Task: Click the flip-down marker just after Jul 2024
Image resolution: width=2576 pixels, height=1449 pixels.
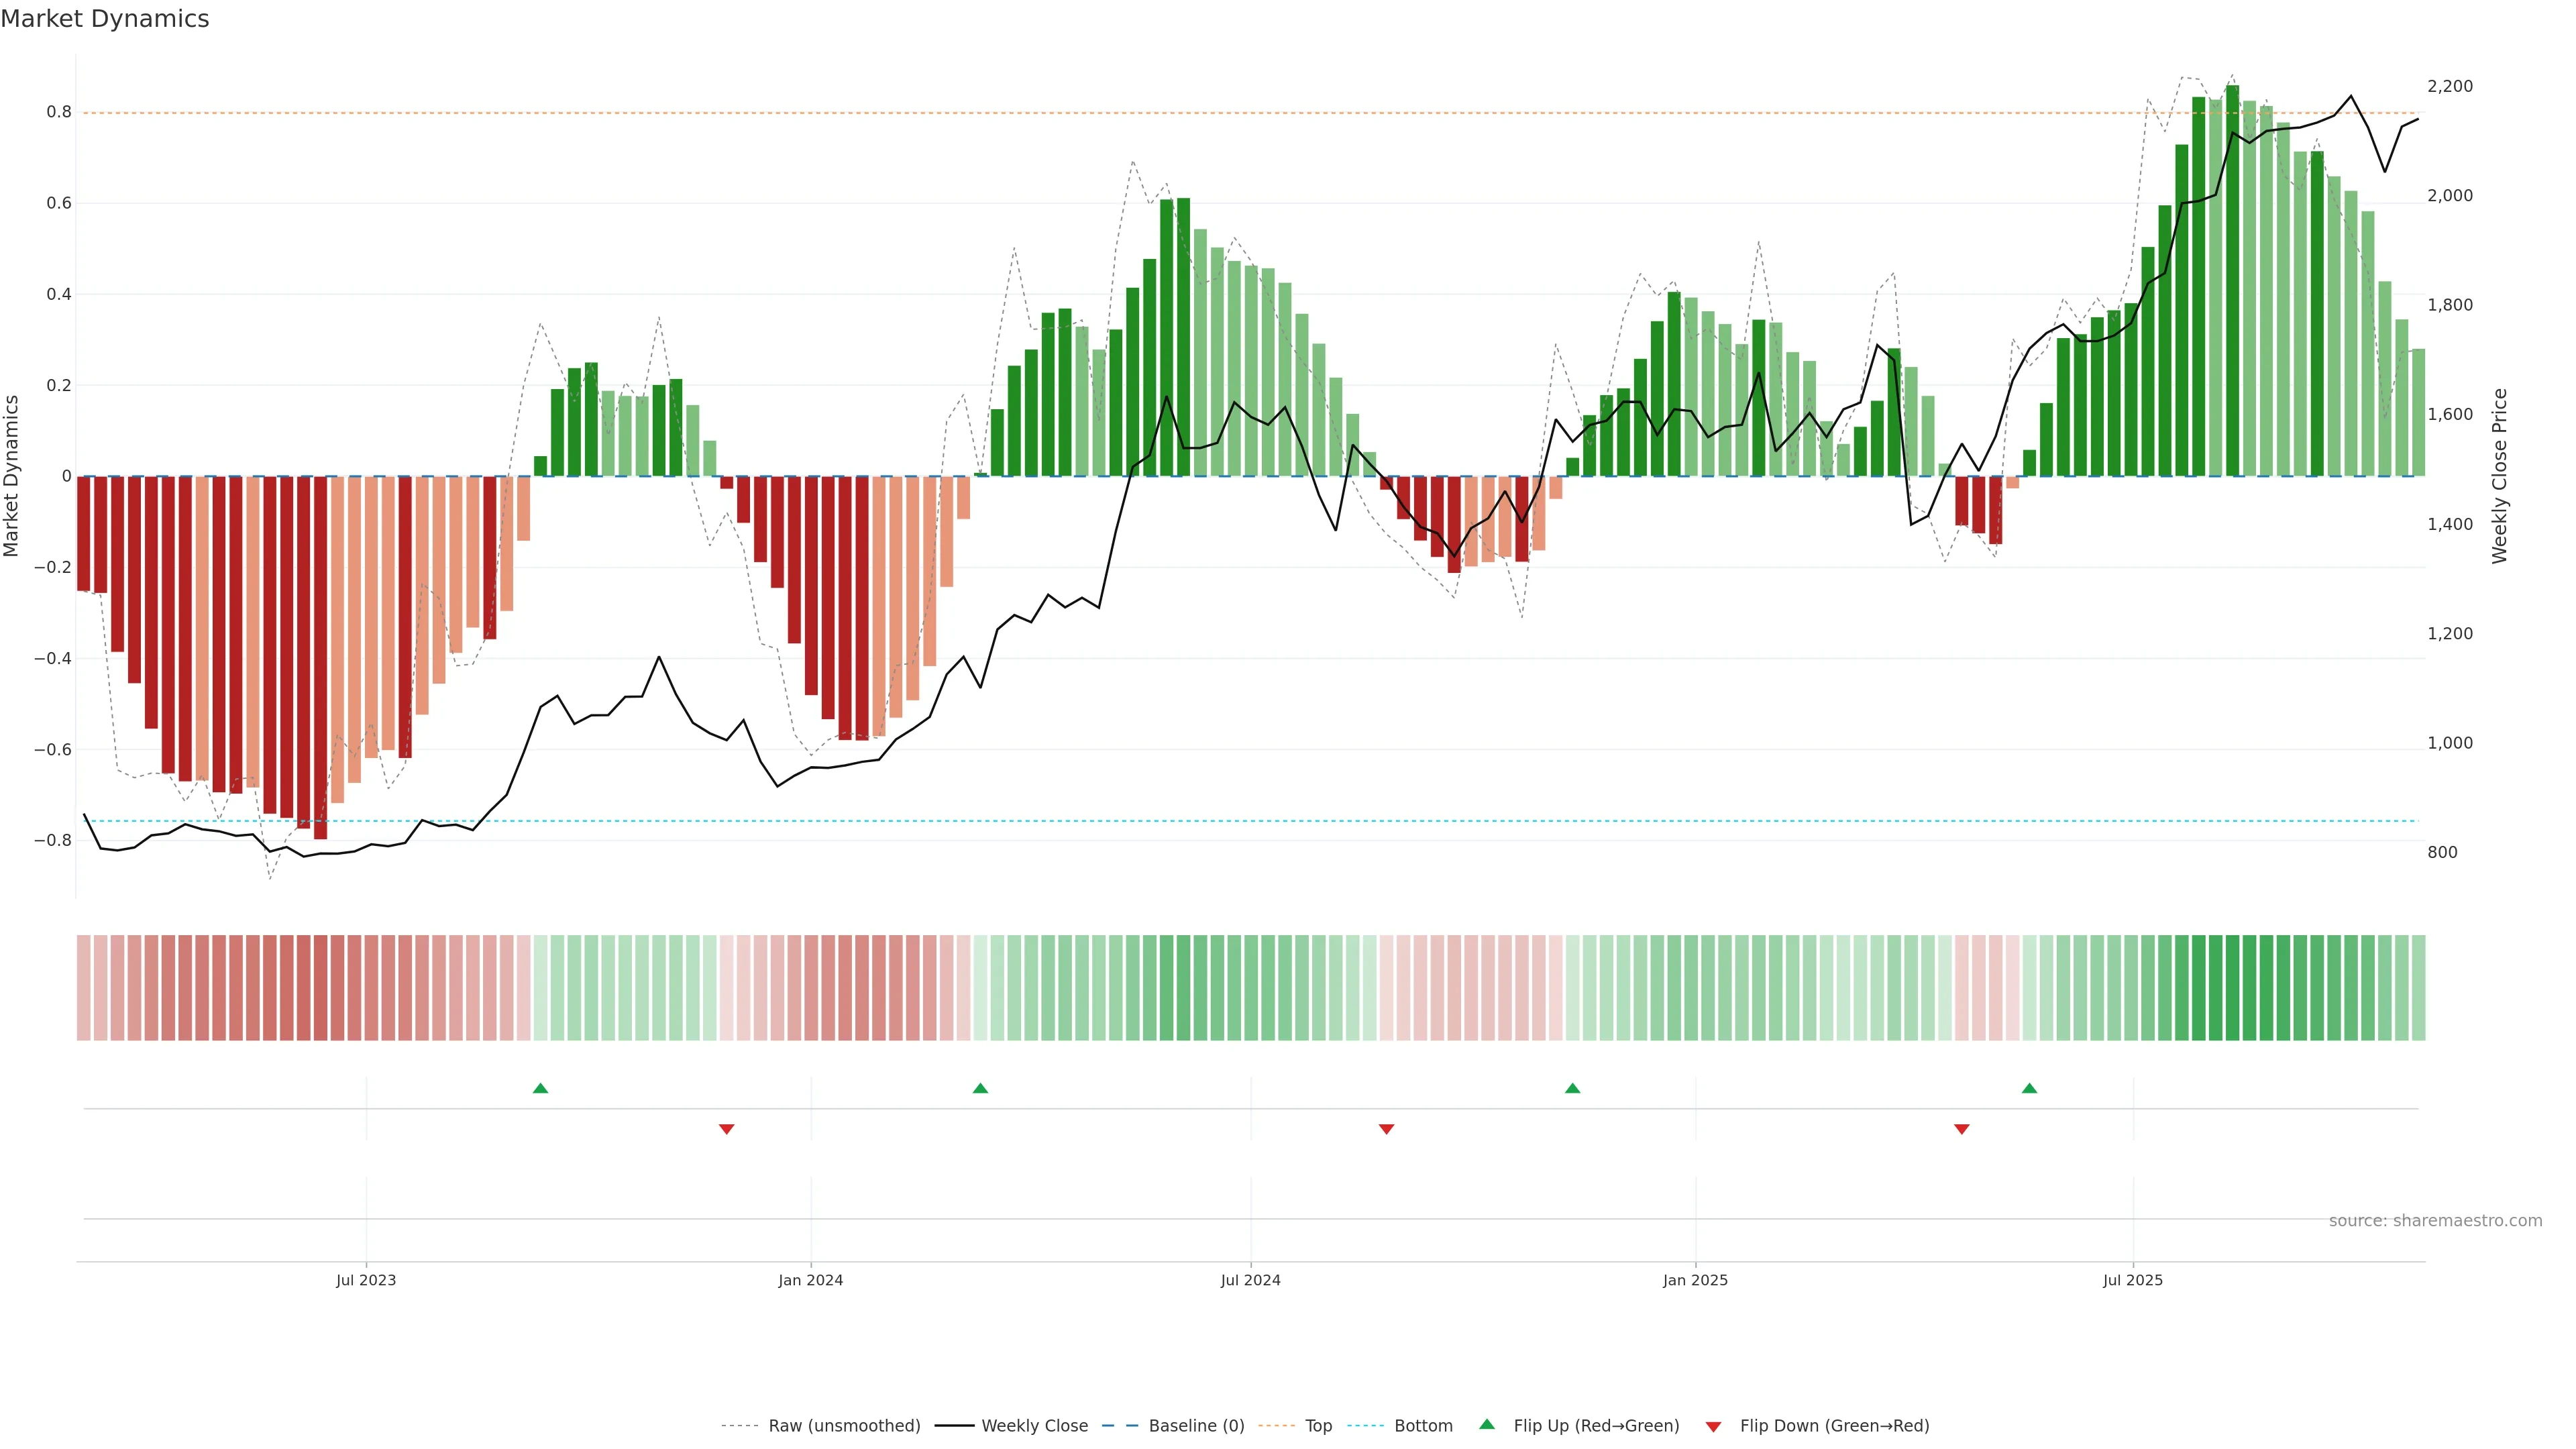Action: pos(1386,1129)
